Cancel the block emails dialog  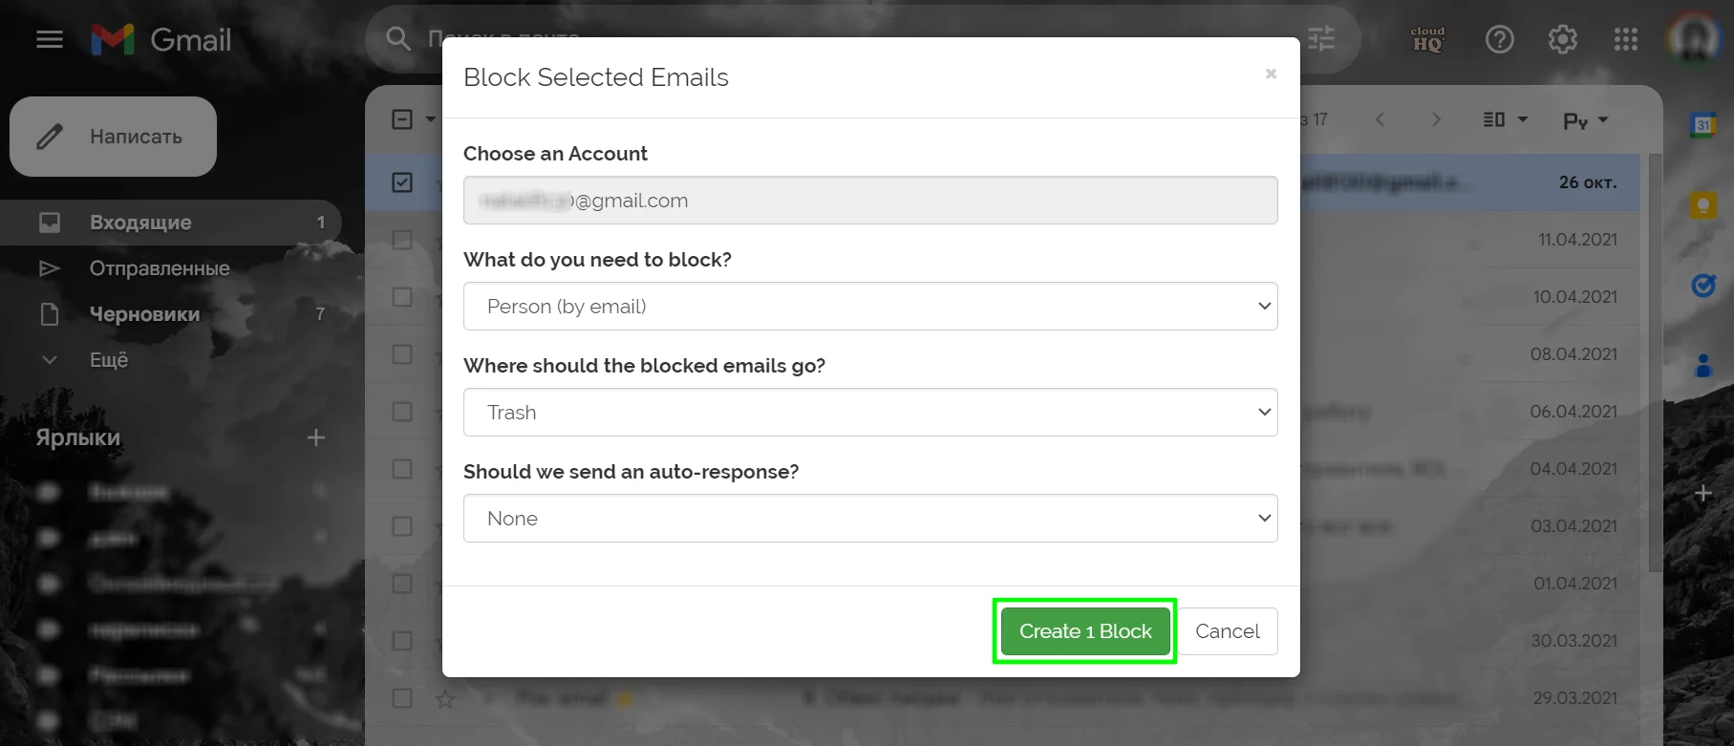pos(1227,631)
